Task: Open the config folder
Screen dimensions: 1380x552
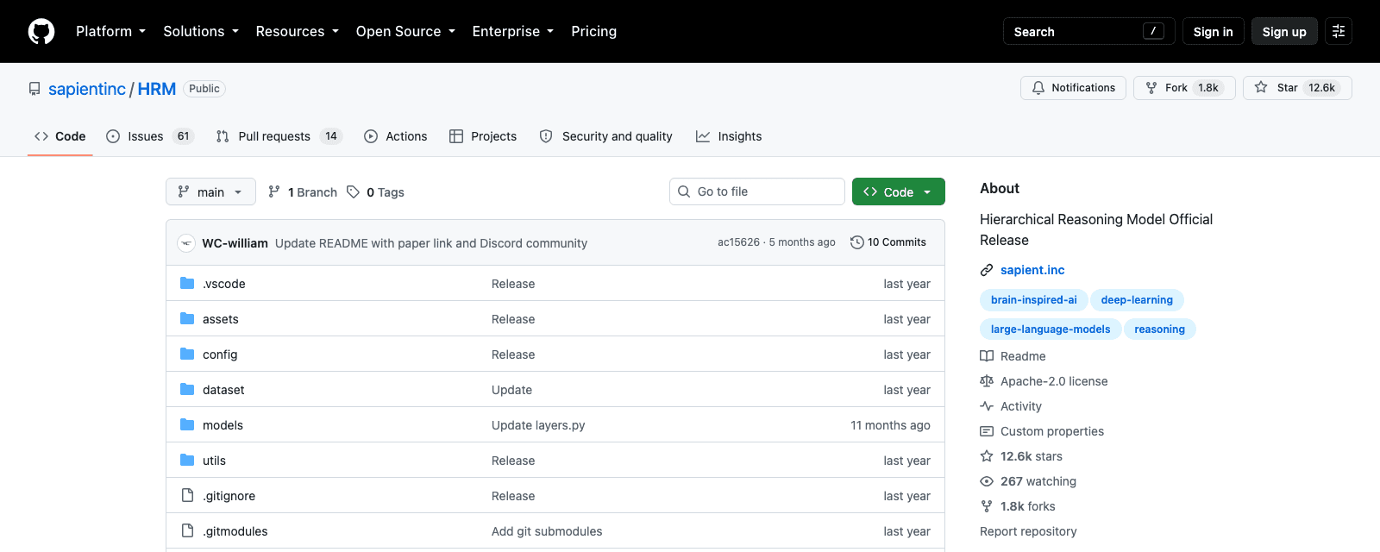Action: [x=220, y=354]
